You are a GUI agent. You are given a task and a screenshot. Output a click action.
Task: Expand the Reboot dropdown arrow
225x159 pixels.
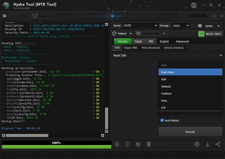[x=130, y=34]
